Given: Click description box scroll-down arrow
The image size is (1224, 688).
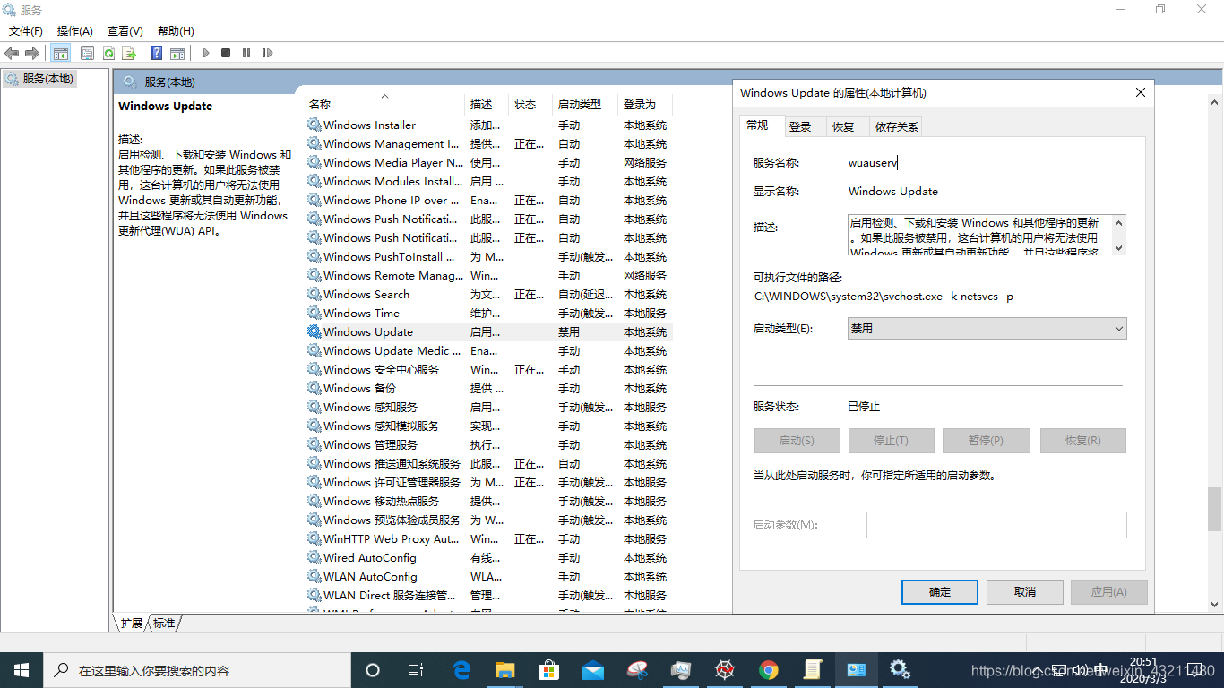Looking at the screenshot, I should pyautogui.click(x=1118, y=247).
